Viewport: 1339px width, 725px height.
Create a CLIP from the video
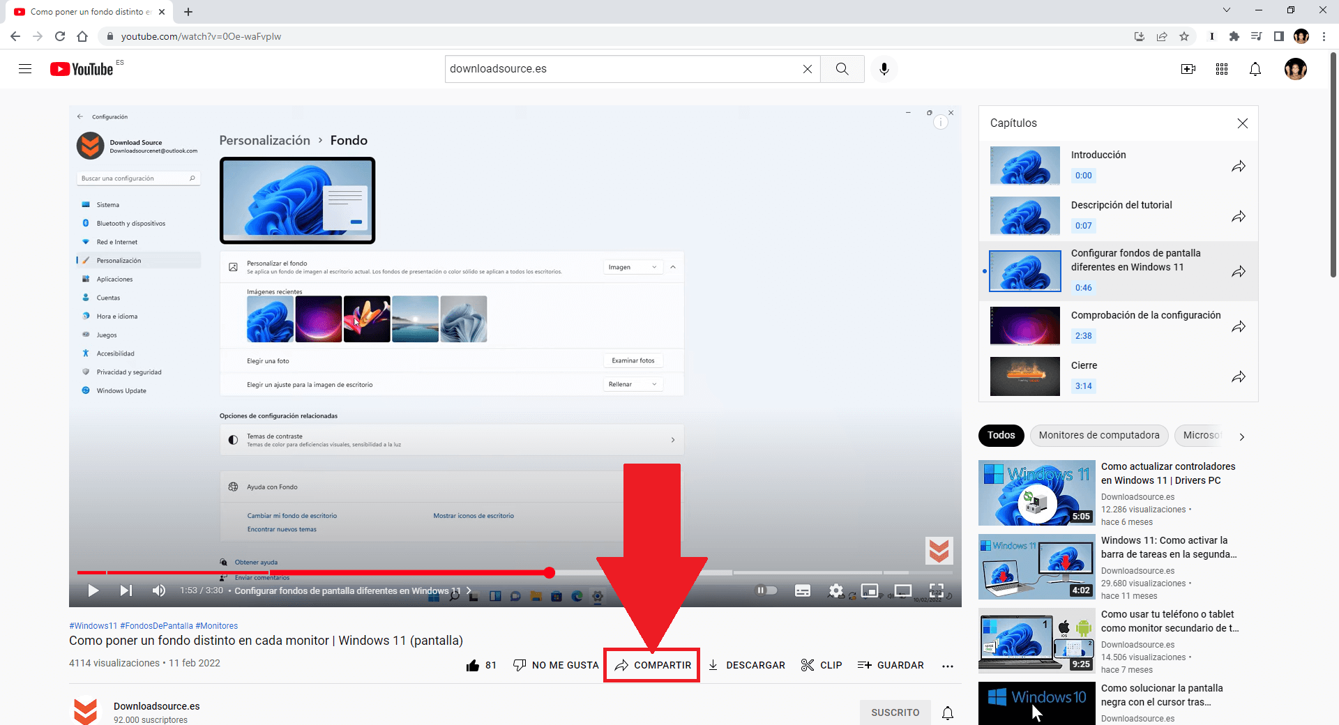click(822, 665)
